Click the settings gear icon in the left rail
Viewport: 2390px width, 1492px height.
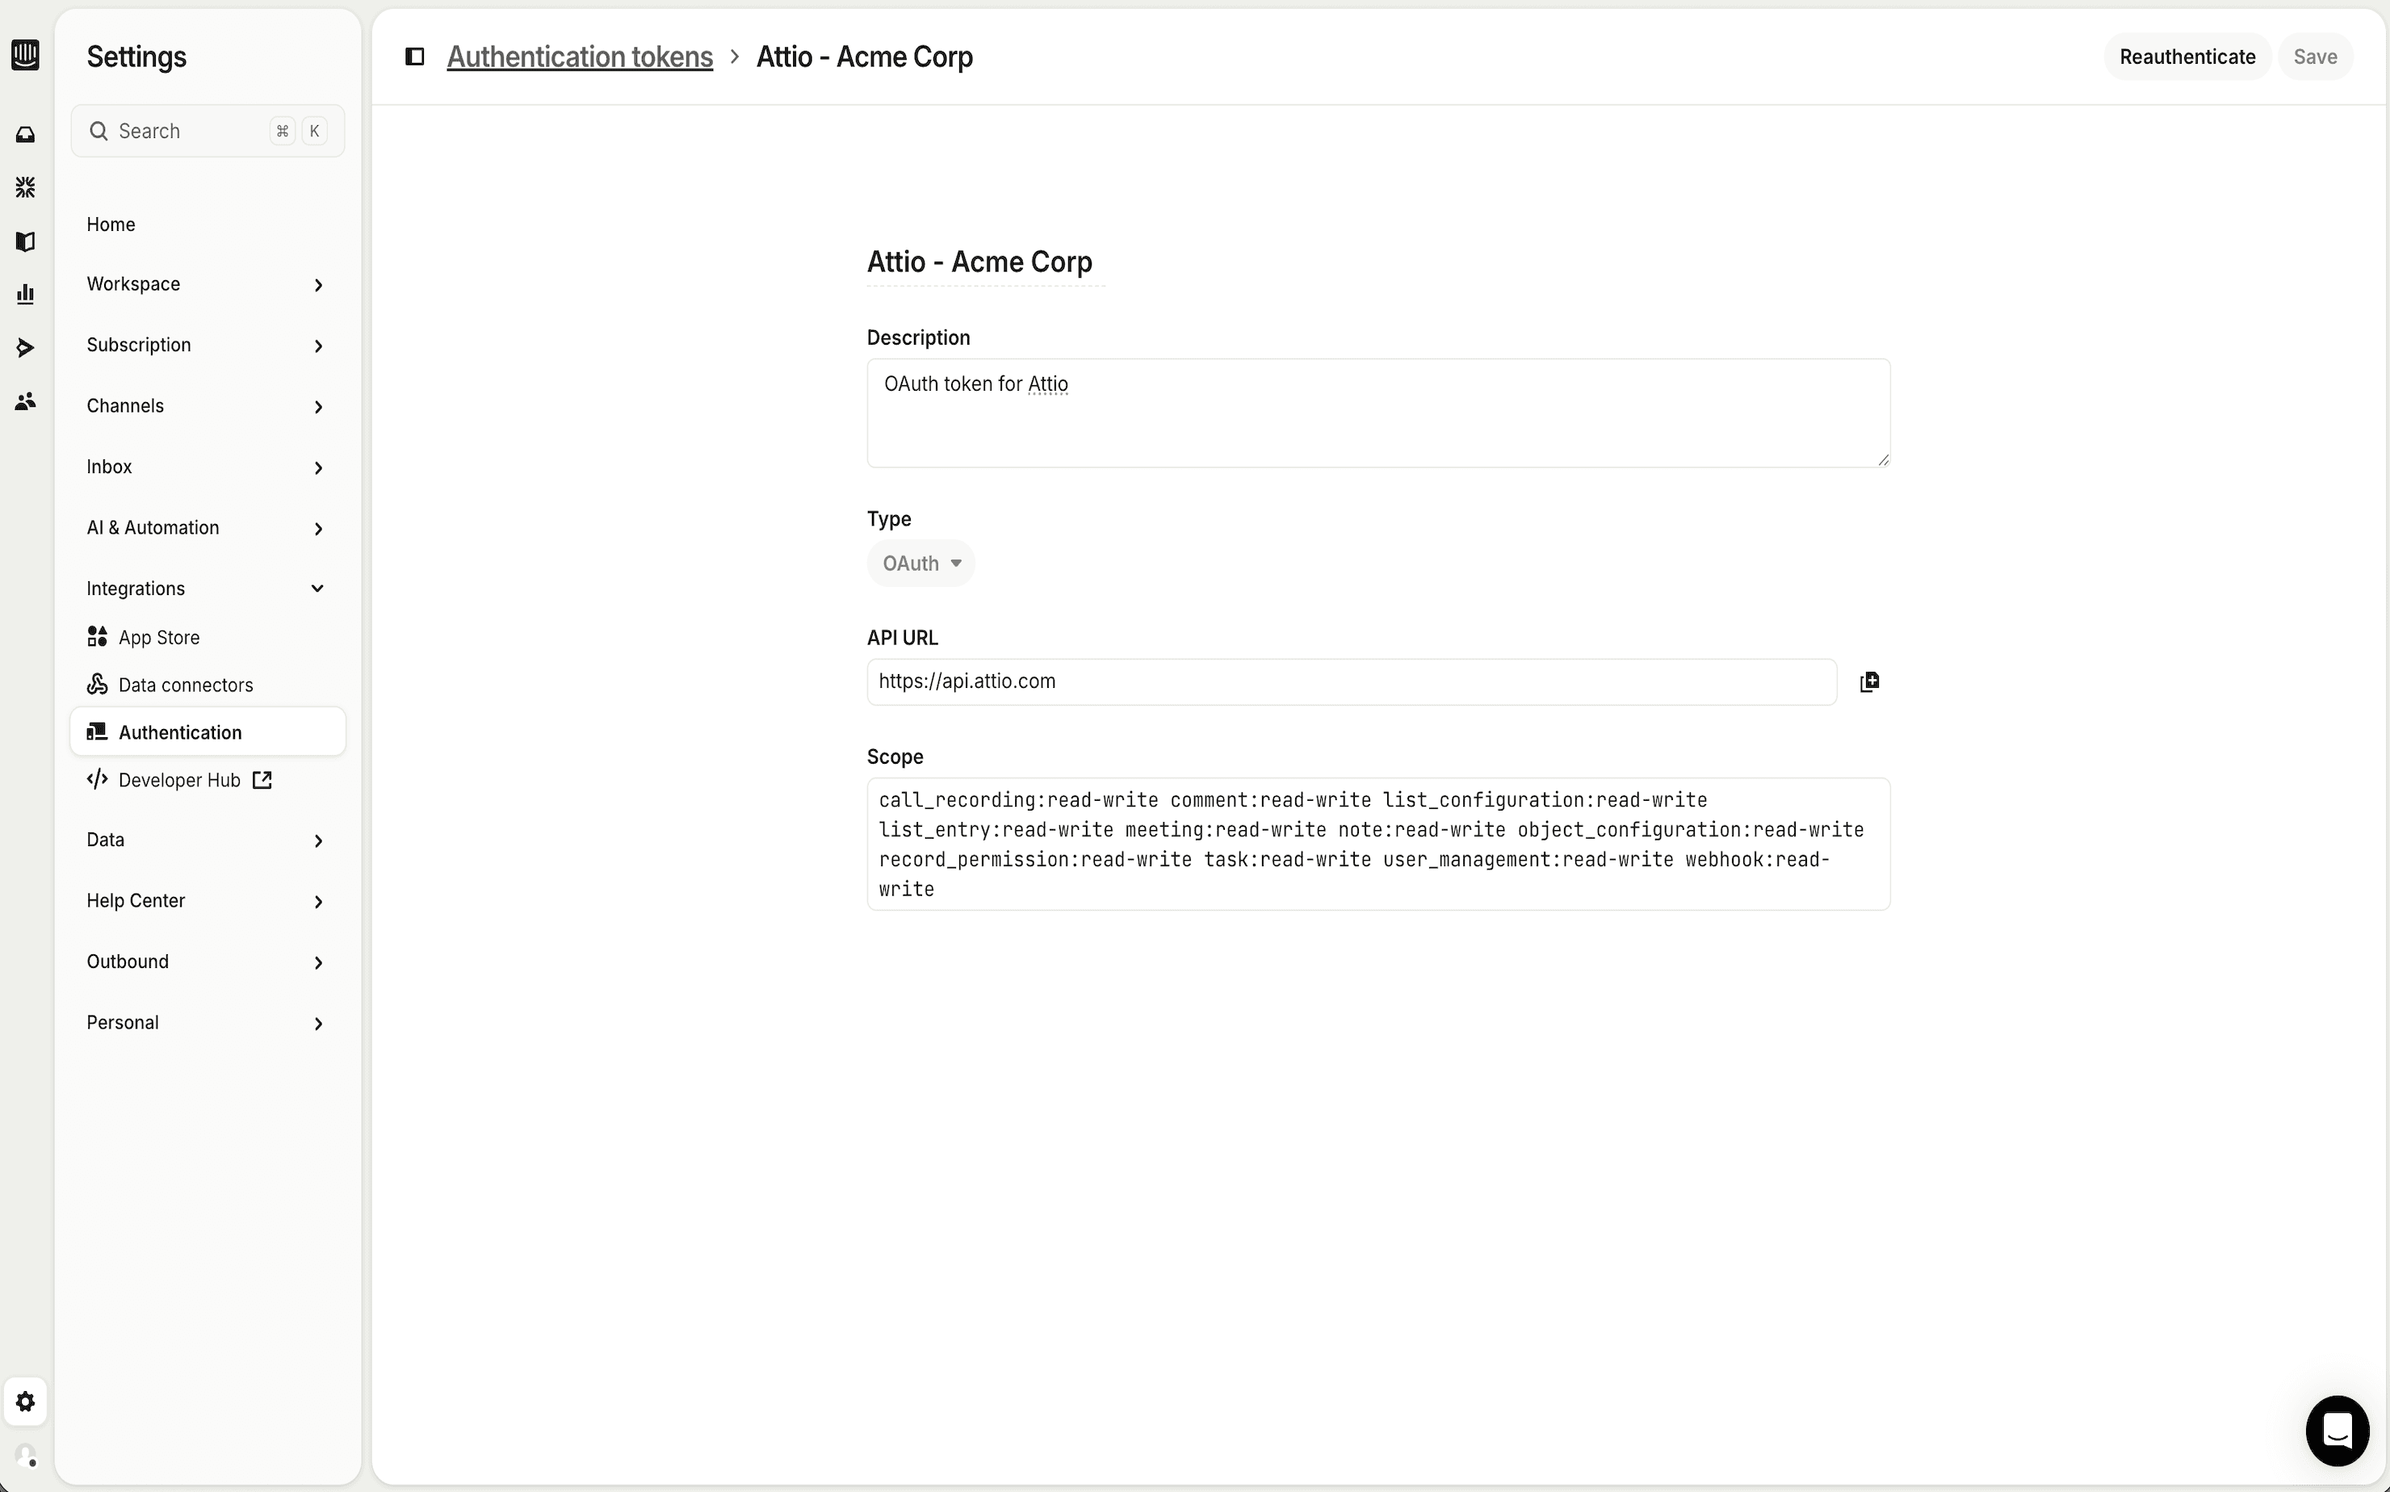point(26,1402)
